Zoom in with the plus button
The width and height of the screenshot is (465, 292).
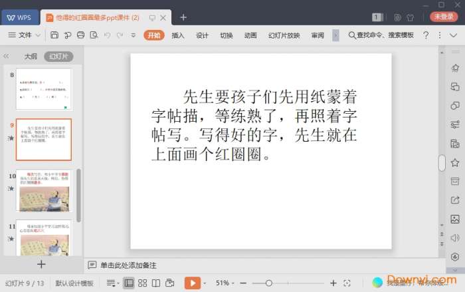[333, 283]
